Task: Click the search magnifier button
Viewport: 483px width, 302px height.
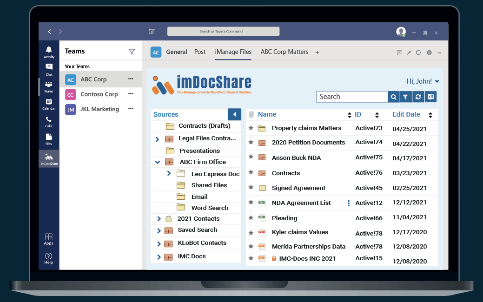Action: [x=394, y=97]
